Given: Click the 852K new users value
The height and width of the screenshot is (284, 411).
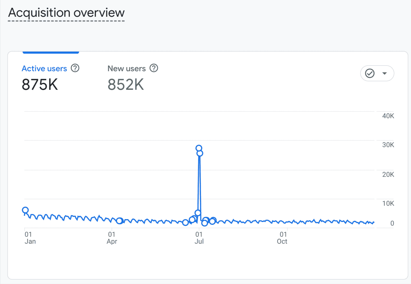Looking at the screenshot, I should pyautogui.click(x=125, y=84).
